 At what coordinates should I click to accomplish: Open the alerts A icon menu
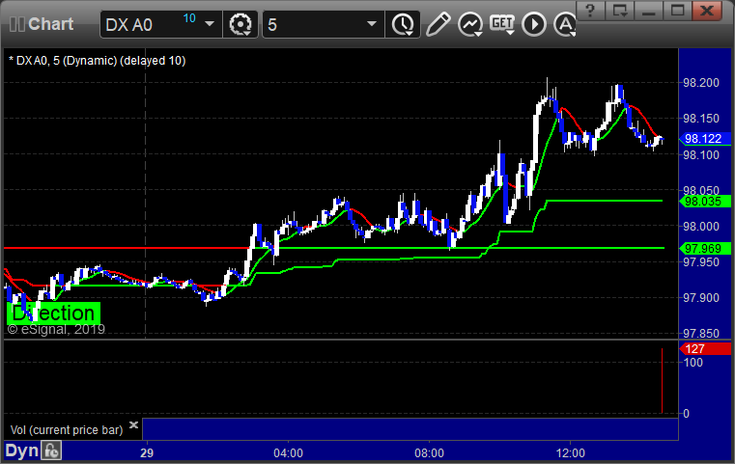point(565,24)
